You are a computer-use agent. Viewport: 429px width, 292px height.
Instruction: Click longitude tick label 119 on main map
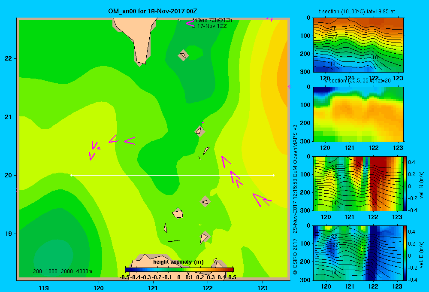[44, 288]
